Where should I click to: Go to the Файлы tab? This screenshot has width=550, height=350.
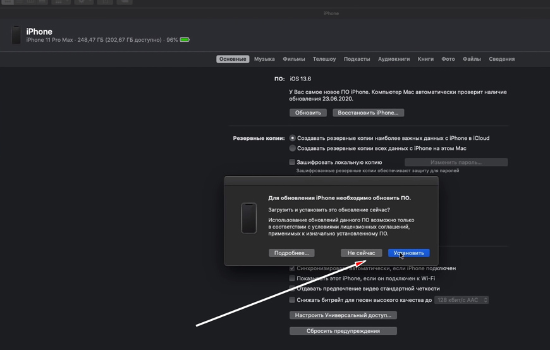[x=472, y=59]
